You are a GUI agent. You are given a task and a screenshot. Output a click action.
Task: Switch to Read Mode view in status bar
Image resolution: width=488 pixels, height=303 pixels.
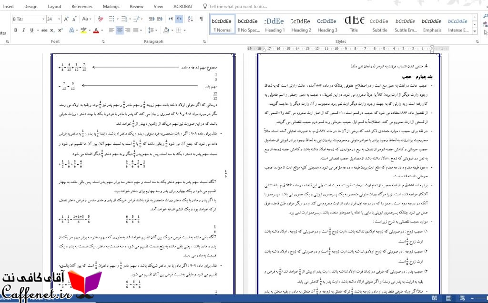[x=435, y=298]
